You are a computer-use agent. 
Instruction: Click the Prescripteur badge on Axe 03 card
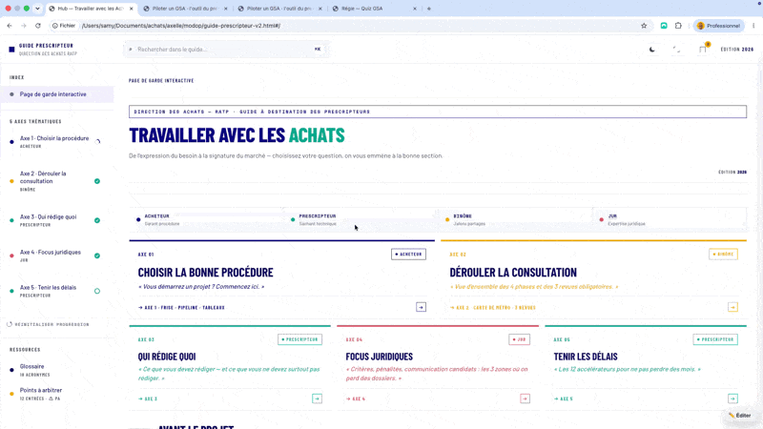299,339
